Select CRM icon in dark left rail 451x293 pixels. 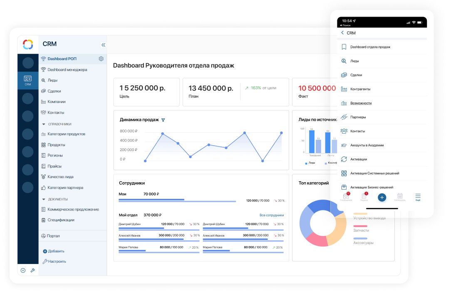(x=27, y=81)
